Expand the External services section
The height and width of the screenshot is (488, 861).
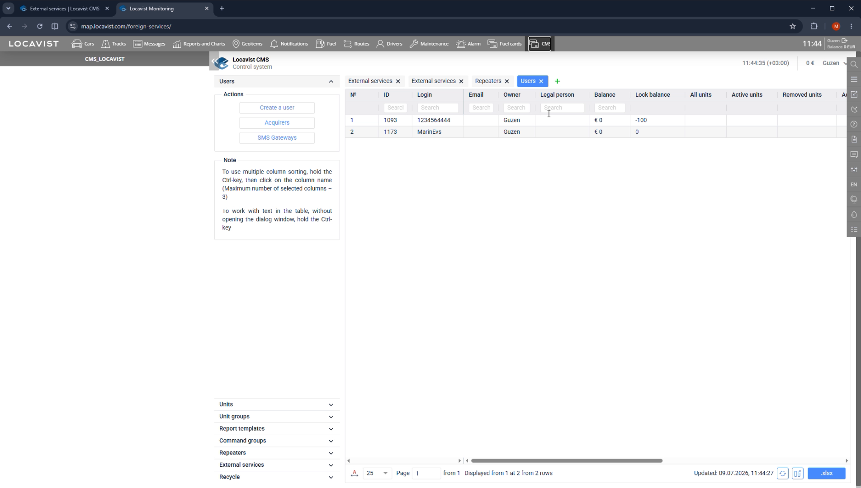click(x=277, y=465)
